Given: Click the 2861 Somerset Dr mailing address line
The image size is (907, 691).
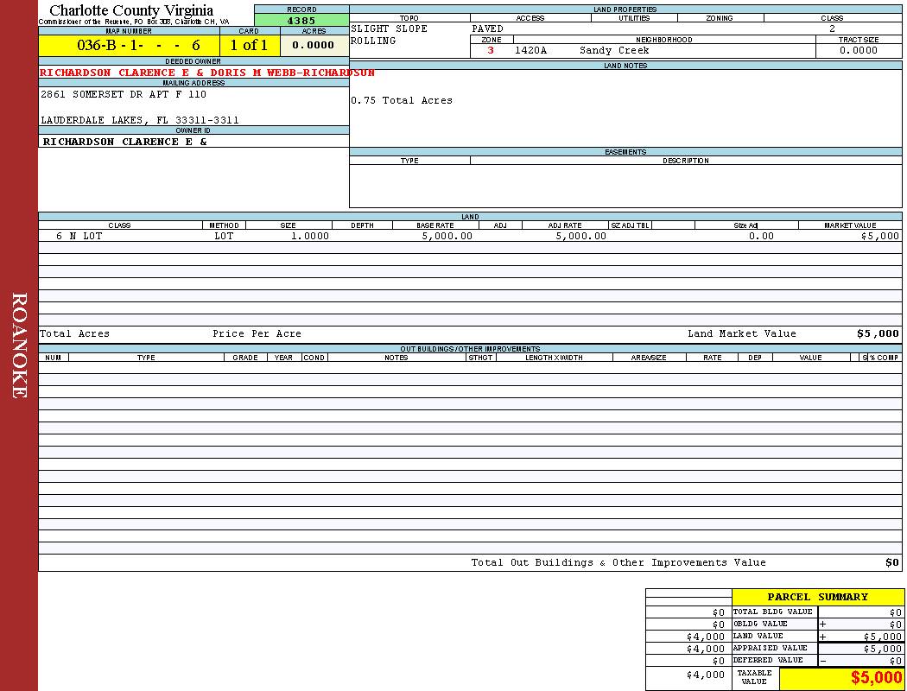Looking at the screenshot, I should pos(124,95).
